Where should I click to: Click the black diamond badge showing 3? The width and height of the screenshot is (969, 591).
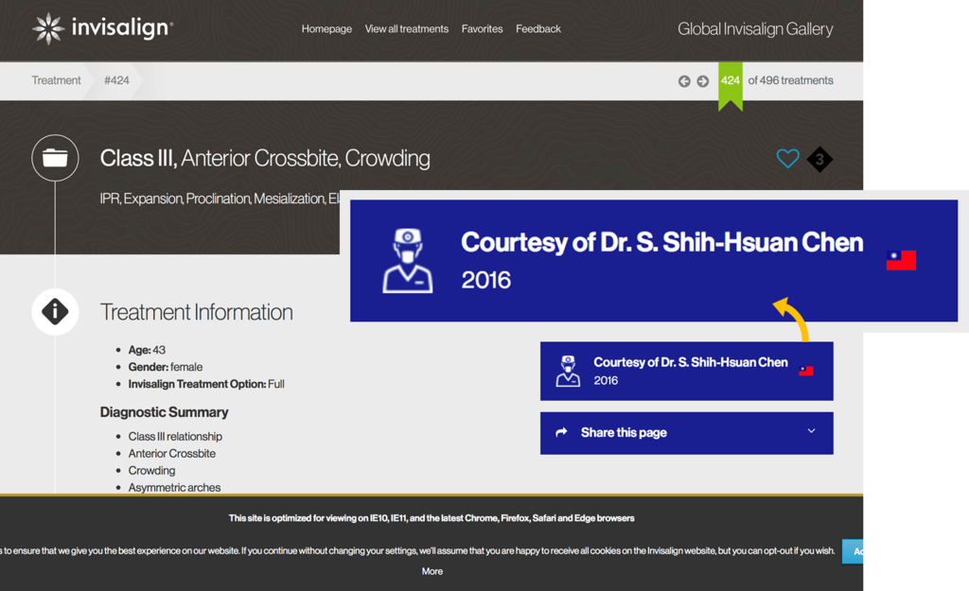click(x=819, y=159)
